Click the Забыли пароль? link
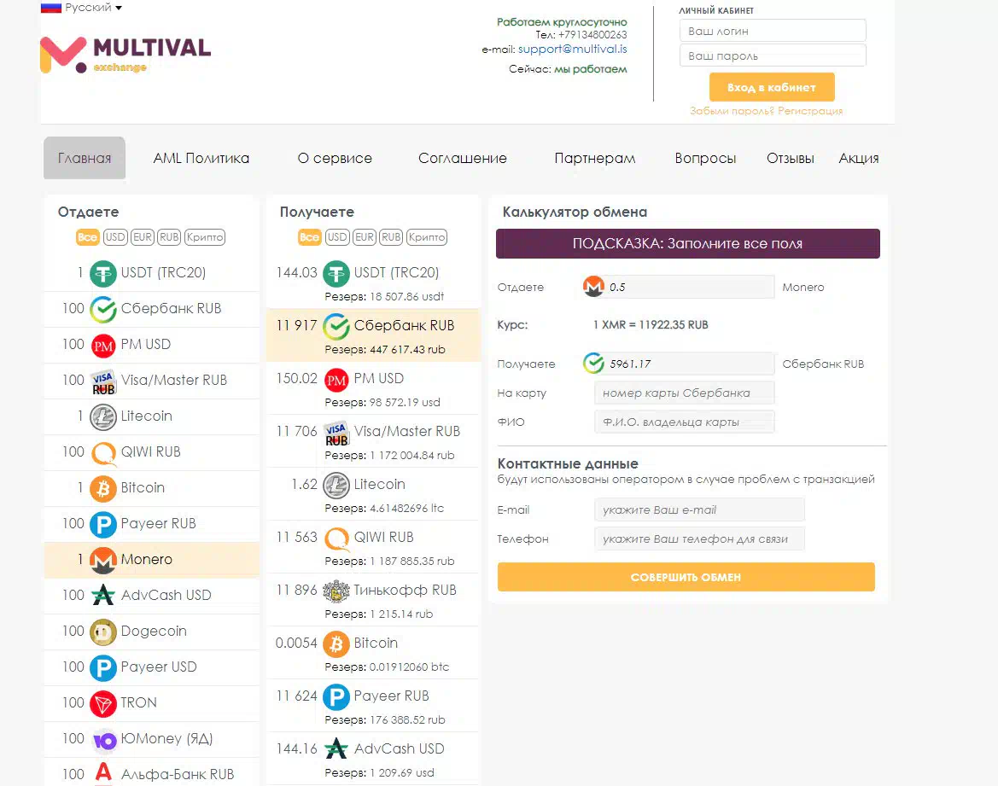 [x=732, y=111]
